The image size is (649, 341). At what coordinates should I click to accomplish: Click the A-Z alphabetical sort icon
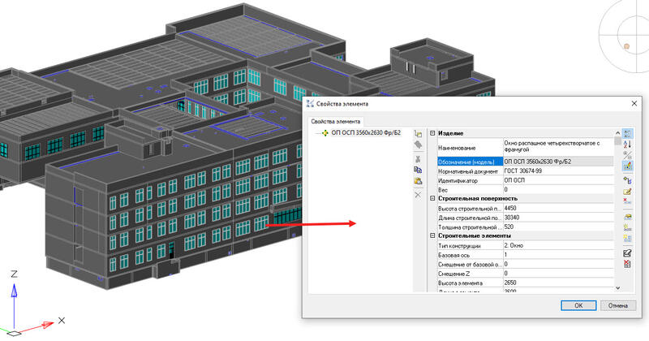point(627,144)
